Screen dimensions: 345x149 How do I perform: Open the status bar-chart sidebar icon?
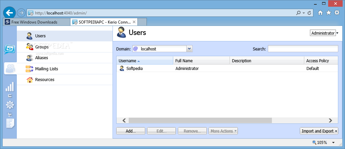(x=10, y=87)
